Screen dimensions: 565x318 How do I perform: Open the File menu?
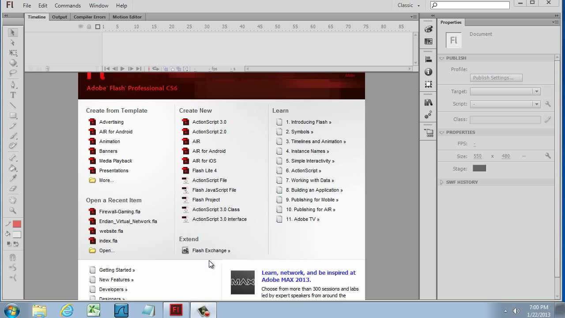click(x=27, y=5)
